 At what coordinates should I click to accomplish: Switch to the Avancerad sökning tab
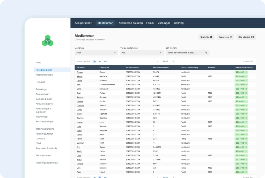click(x=131, y=23)
